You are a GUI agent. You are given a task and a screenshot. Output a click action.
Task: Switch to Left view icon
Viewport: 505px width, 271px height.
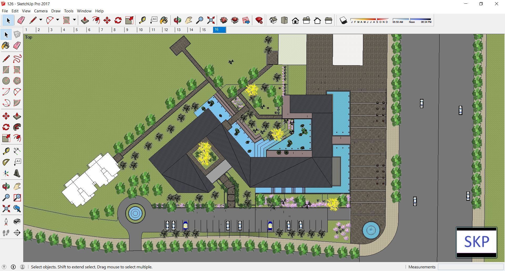pyautogui.click(x=329, y=20)
